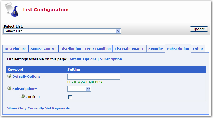Show Only Currently Set Keywords link
Viewport: 213px width, 118px height.
(x=38, y=108)
